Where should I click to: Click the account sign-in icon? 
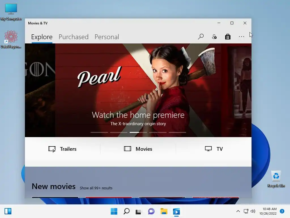(214, 37)
